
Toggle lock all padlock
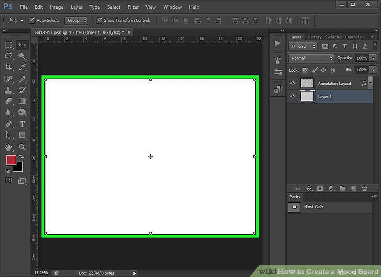[333, 70]
